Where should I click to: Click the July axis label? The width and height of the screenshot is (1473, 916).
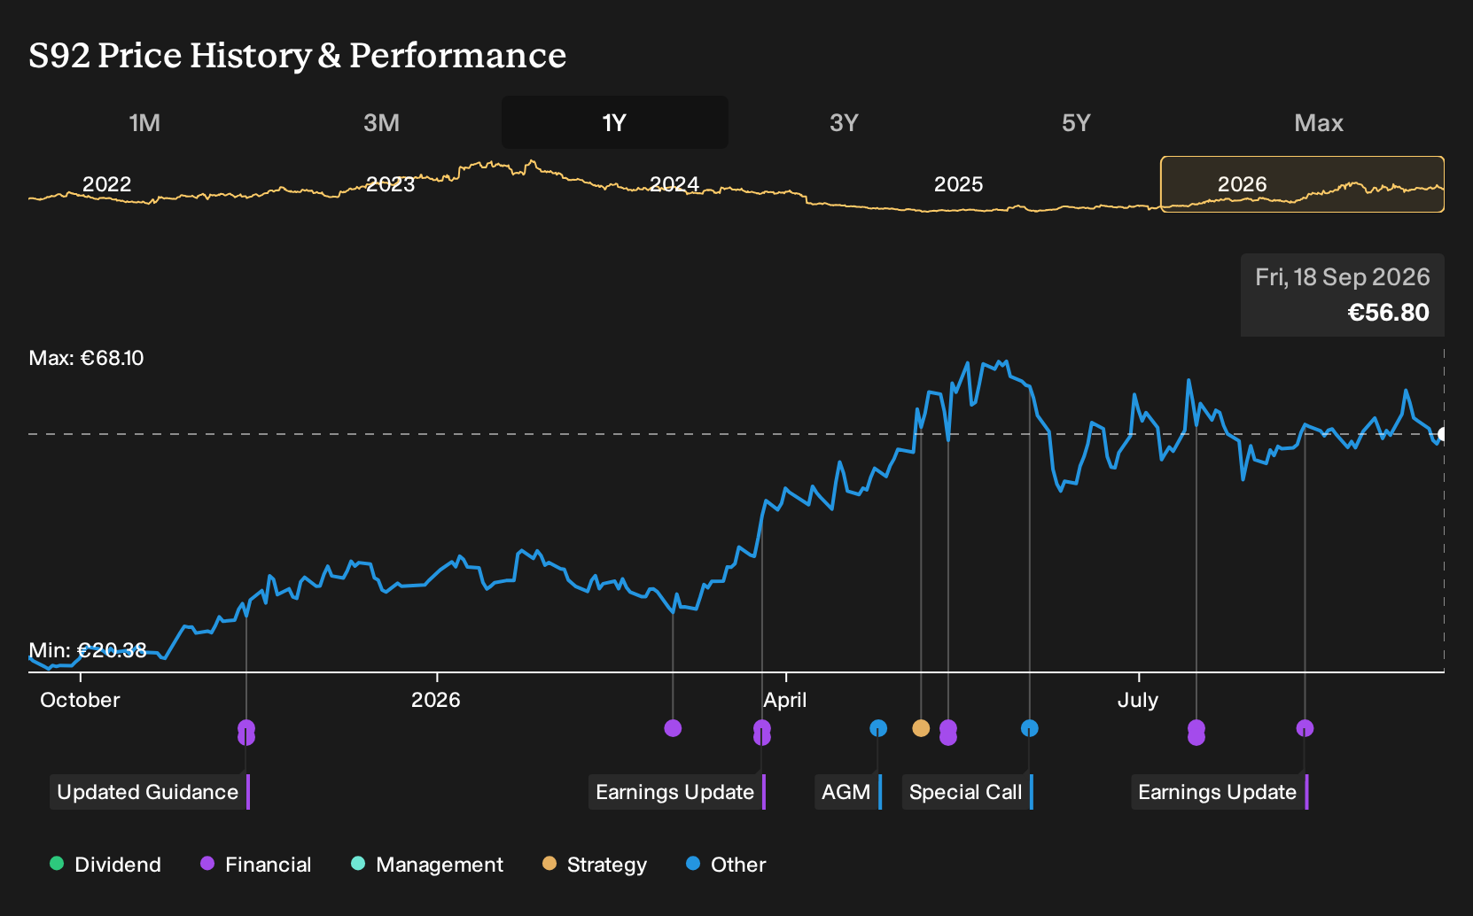pyautogui.click(x=1137, y=700)
